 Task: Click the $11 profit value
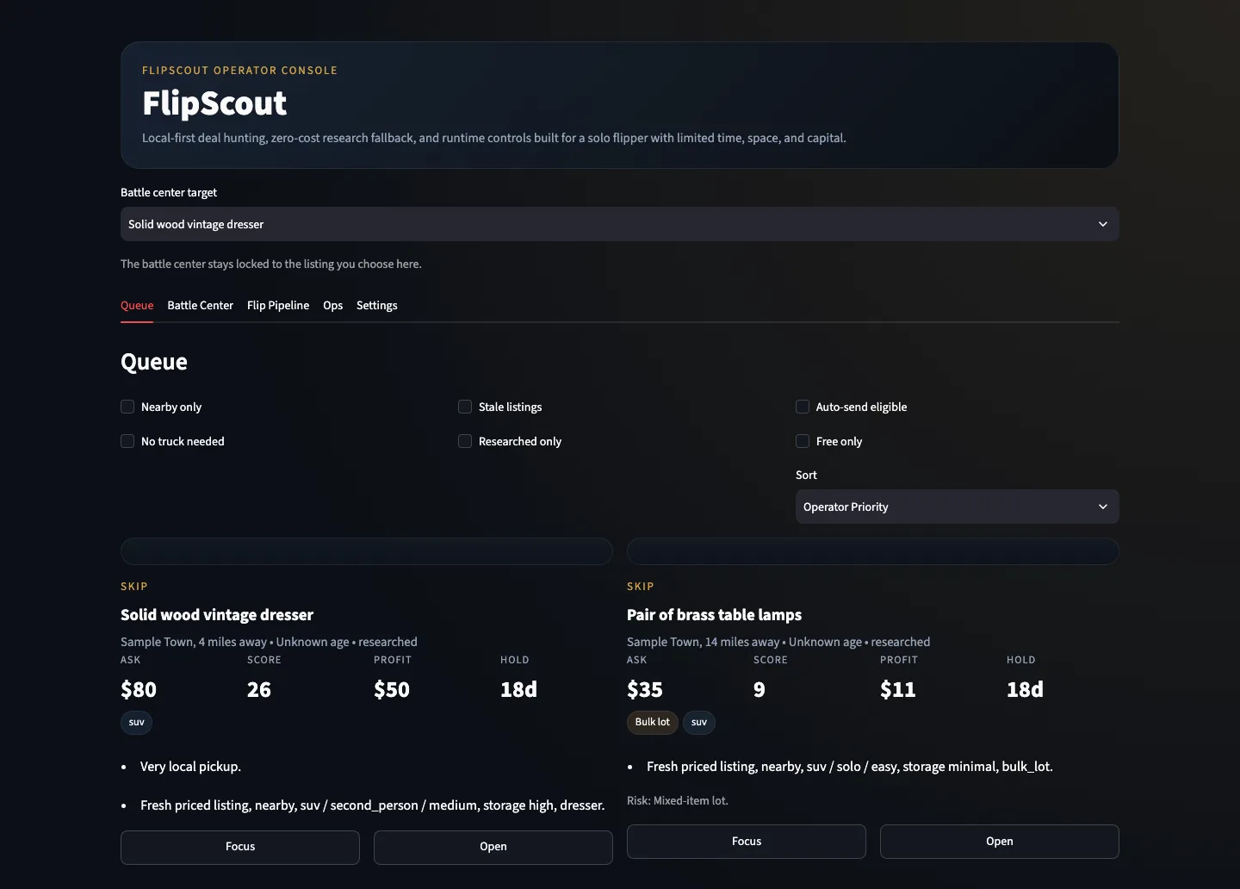pyautogui.click(x=898, y=690)
